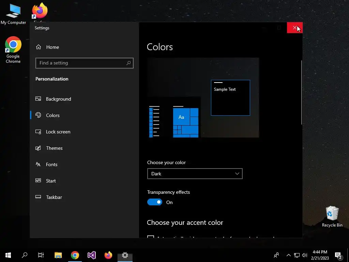The width and height of the screenshot is (349, 262).
Task: Click the Personalization heading text
Action: 52,79
